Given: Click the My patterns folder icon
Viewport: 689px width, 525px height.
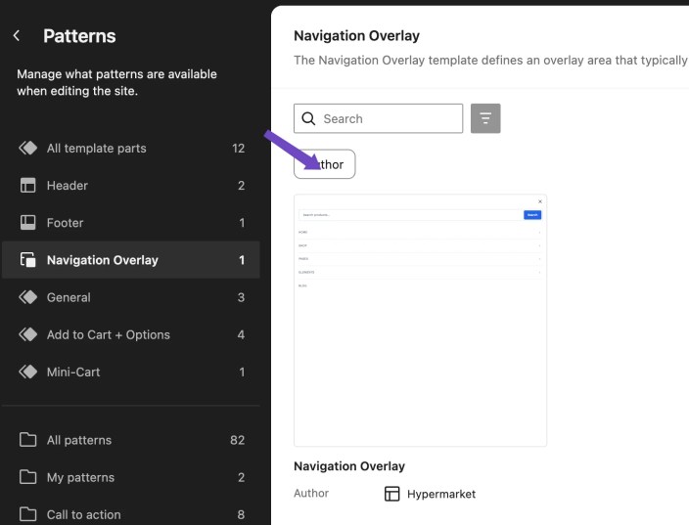Looking at the screenshot, I should point(27,477).
